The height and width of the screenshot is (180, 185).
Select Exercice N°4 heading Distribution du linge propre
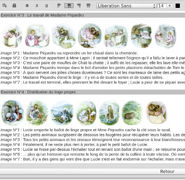pyautogui.click(x=38, y=92)
